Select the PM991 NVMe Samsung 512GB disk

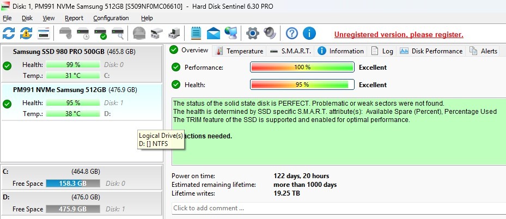tap(81, 102)
